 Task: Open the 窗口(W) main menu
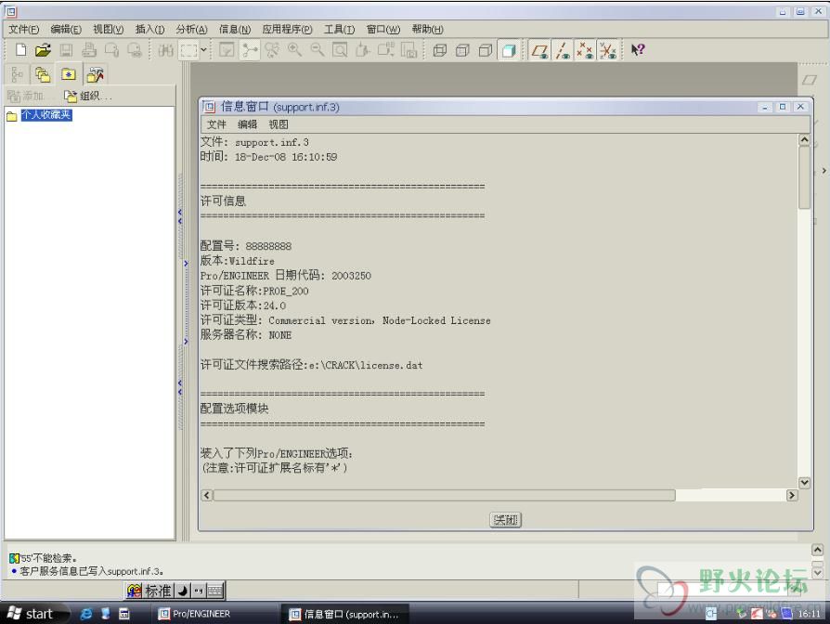(383, 30)
